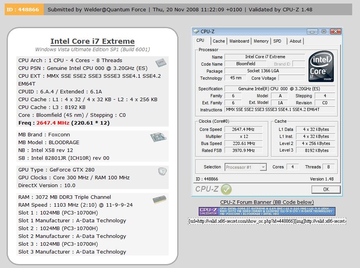This screenshot has height=268, width=360.
Task: Click the 'Version 1.48' text in CPU-Z
Action: 322,179
